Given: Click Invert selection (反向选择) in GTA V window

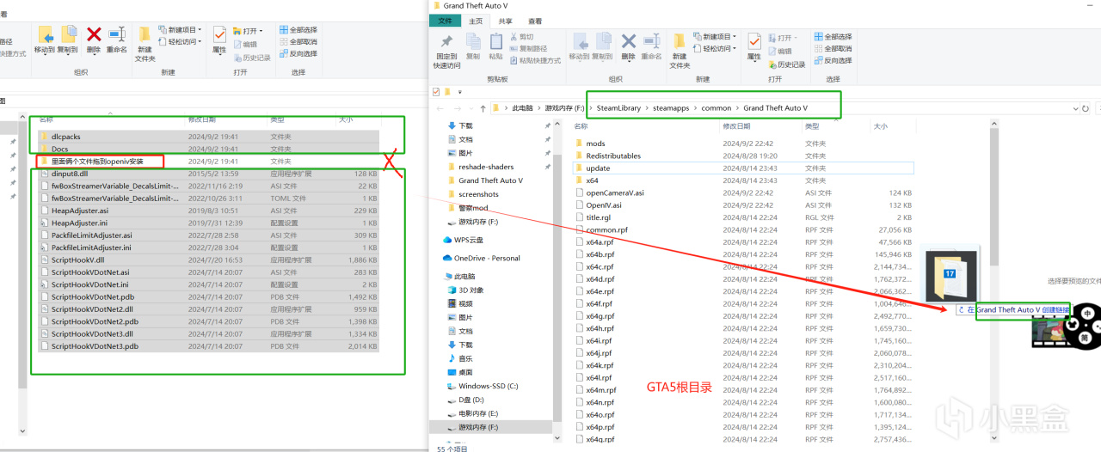Looking at the screenshot, I should [x=832, y=61].
